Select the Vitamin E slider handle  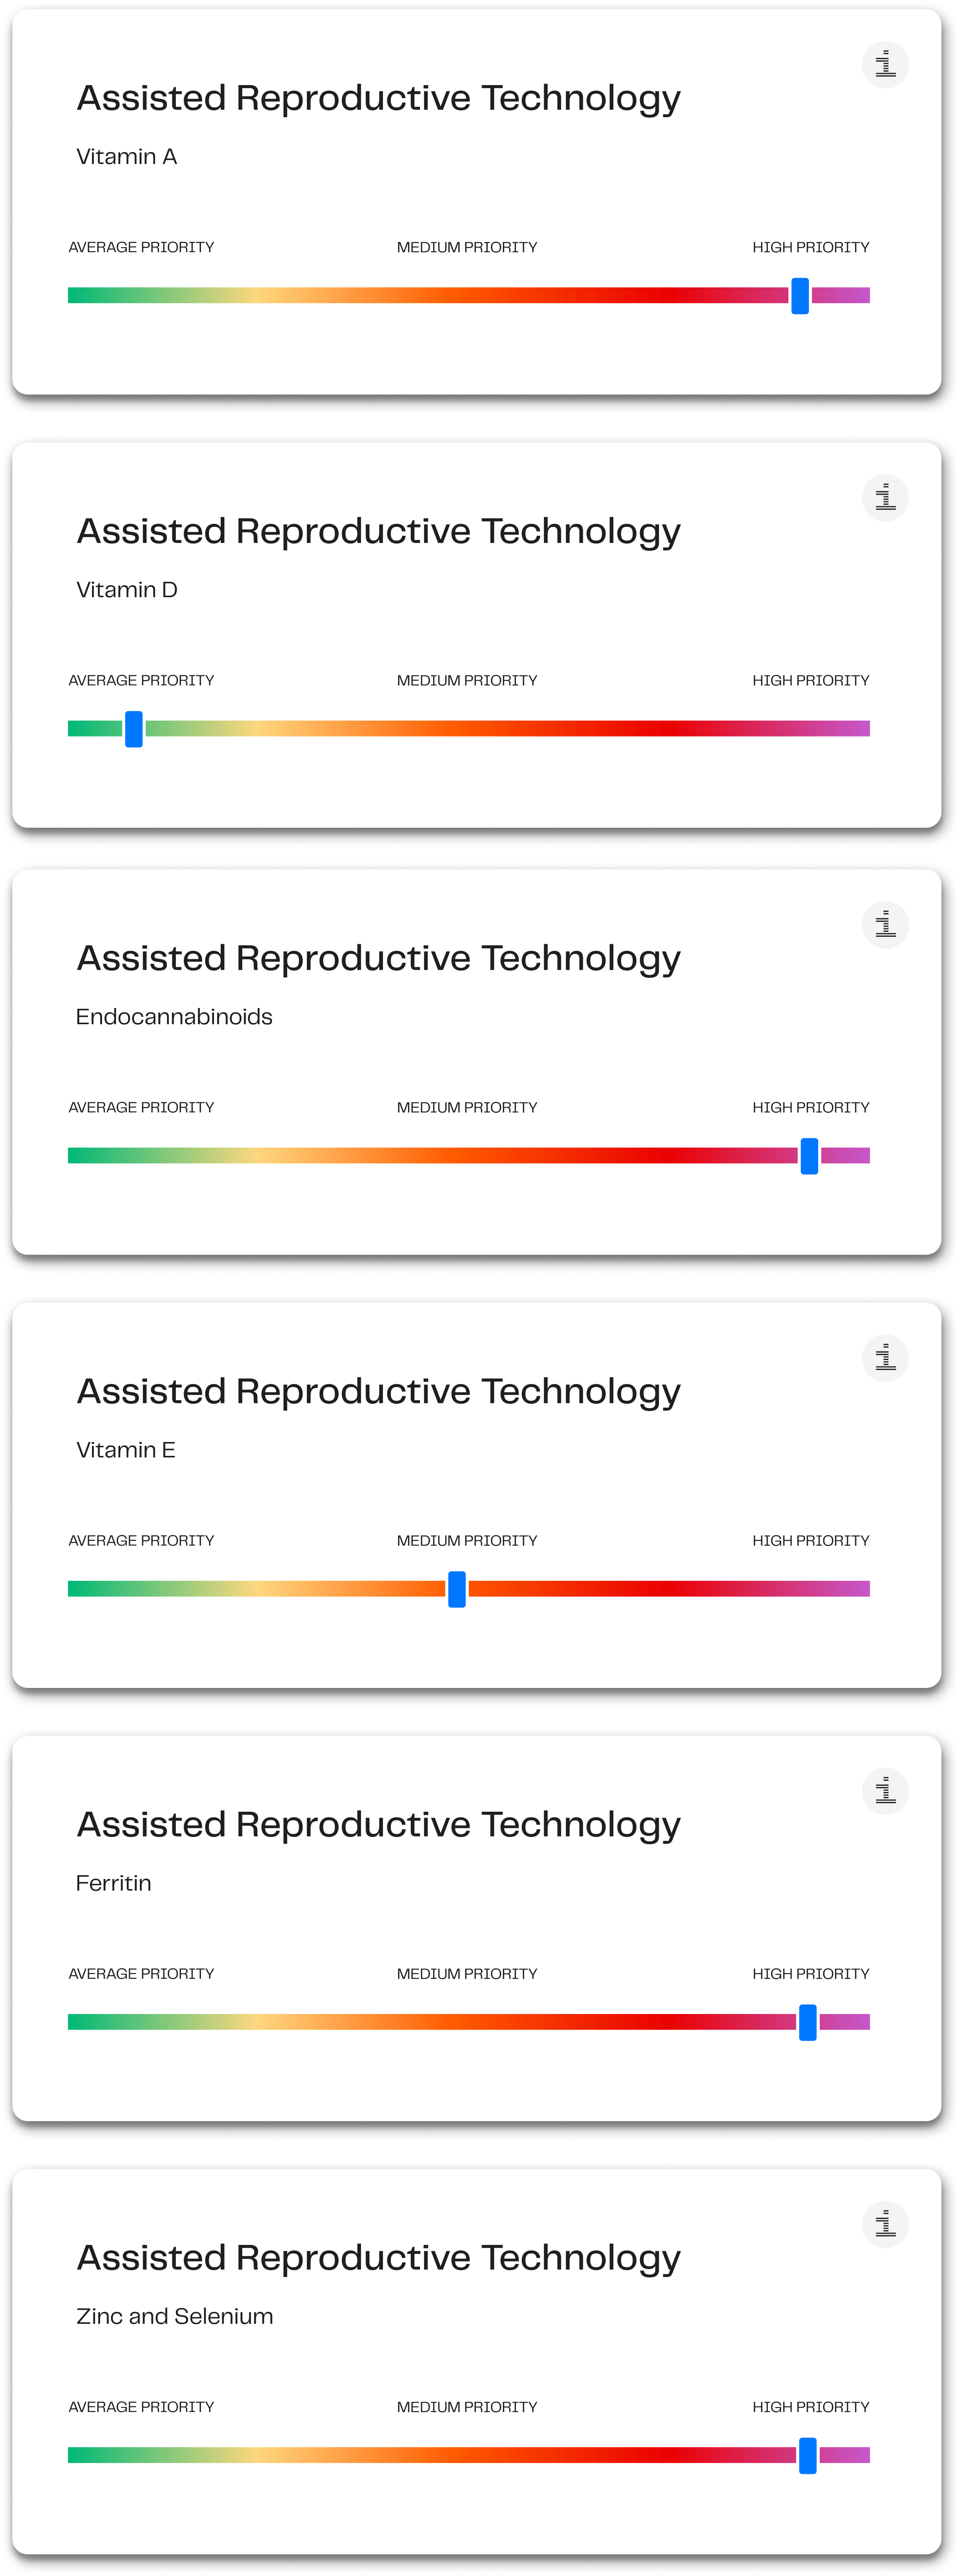(x=456, y=1589)
